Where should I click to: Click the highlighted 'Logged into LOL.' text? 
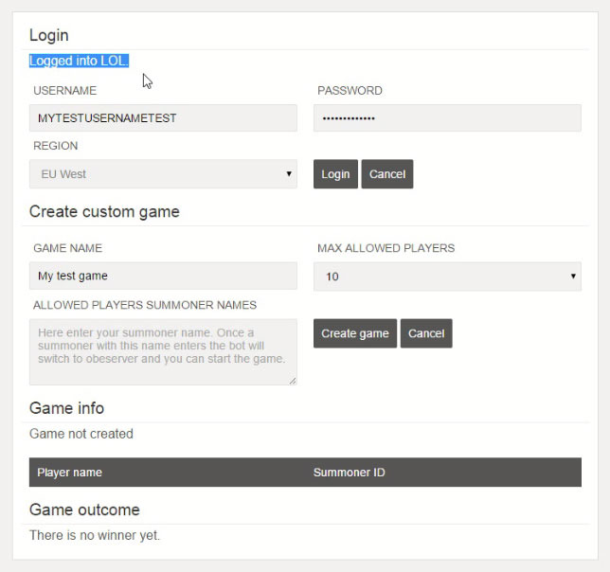click(79, 61)
